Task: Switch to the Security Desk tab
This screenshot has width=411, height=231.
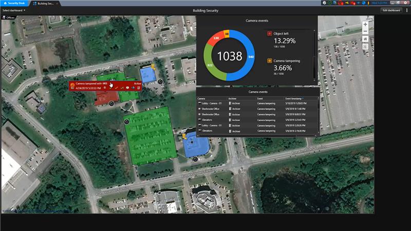Action: pyautogui.click(x=15, y=3)
